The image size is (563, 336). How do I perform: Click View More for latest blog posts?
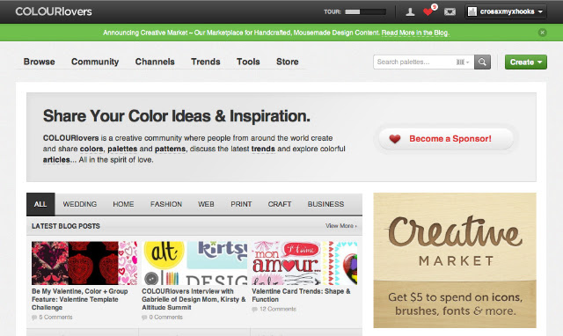(x=341, y=226)
